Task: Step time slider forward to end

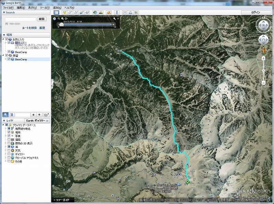Action: pos(114,24)
